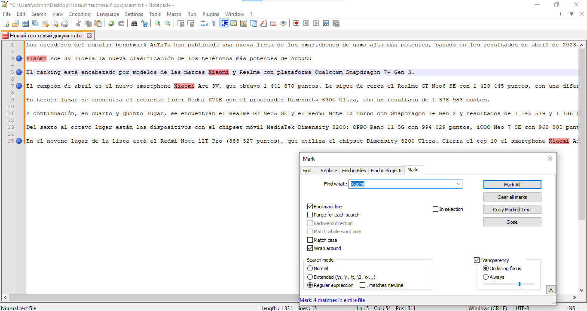Image resolution: width=587 pixels, height=311 pixels.
Task: Click the Run Macro Multiple Times icon
Action: [326, 23]
